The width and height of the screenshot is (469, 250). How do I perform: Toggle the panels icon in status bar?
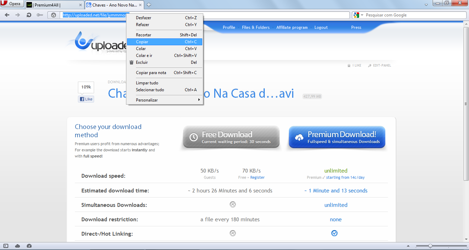point(6,246)
